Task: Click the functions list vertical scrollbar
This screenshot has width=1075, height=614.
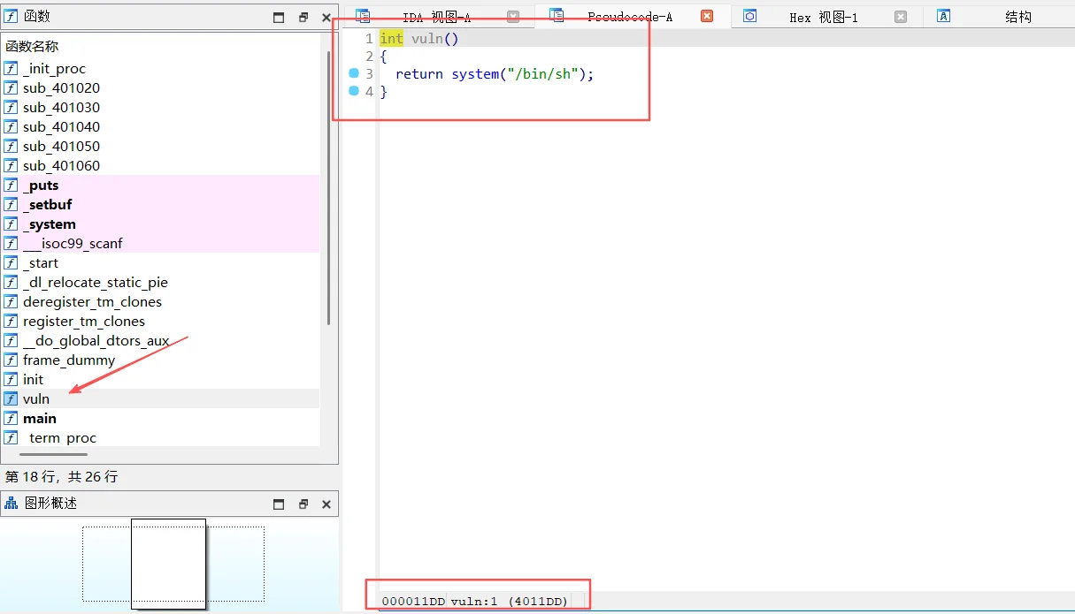Action: tap(329, 186)
